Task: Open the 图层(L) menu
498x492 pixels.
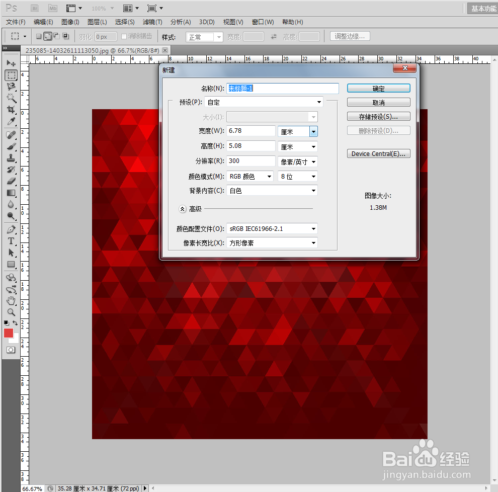Action: [97, 22]
